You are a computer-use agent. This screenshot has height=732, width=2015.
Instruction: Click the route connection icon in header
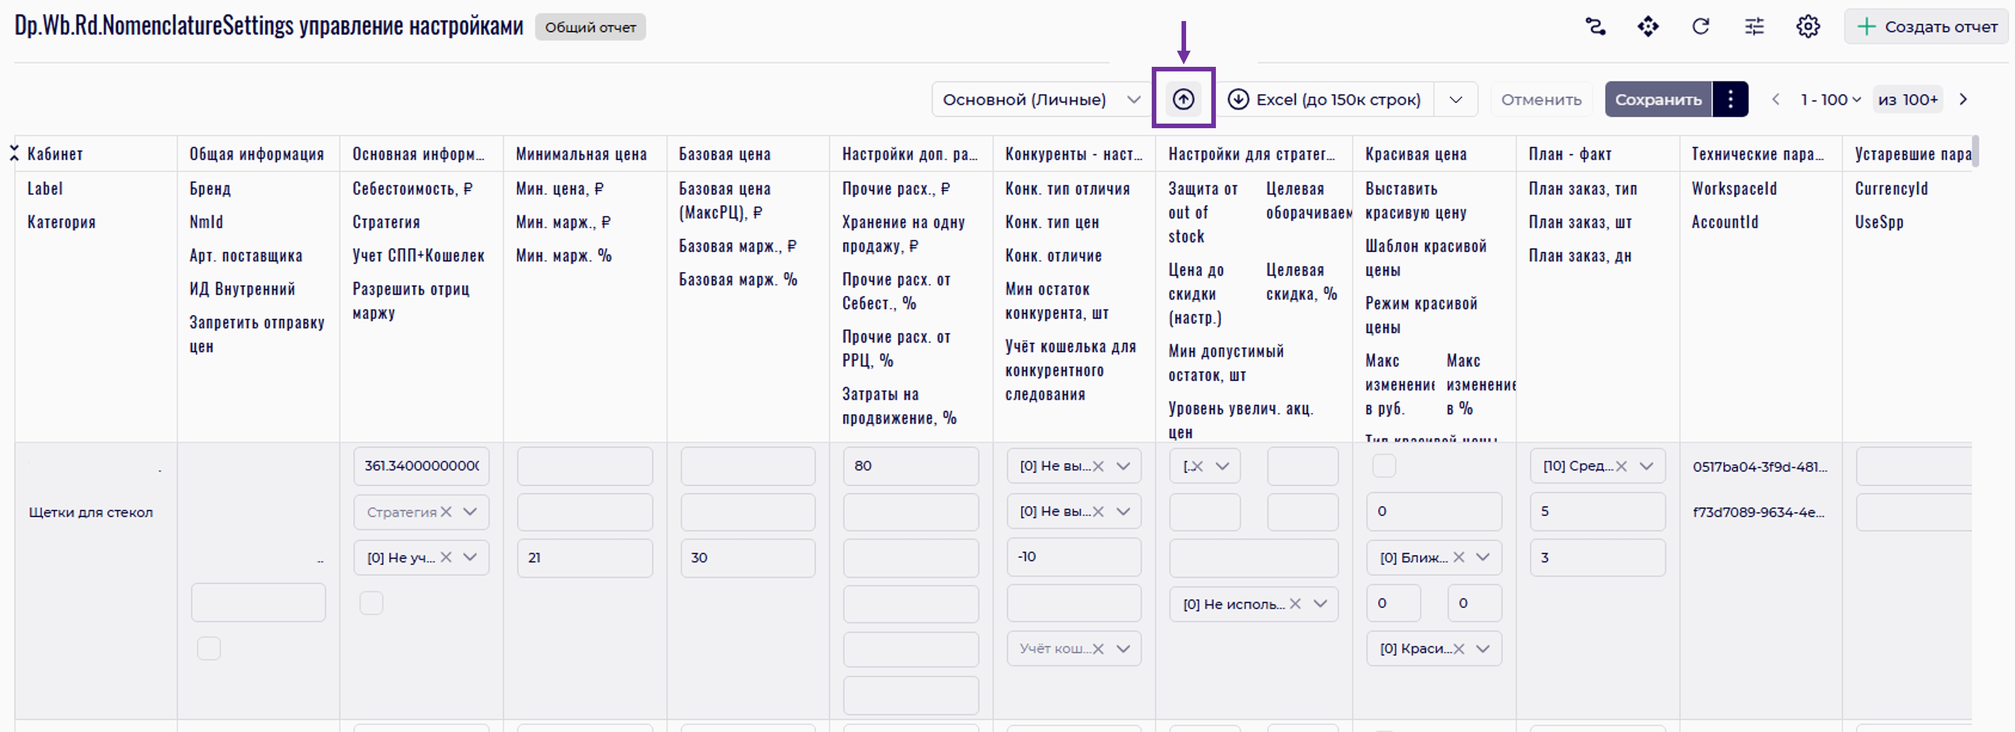(1595, 27)
